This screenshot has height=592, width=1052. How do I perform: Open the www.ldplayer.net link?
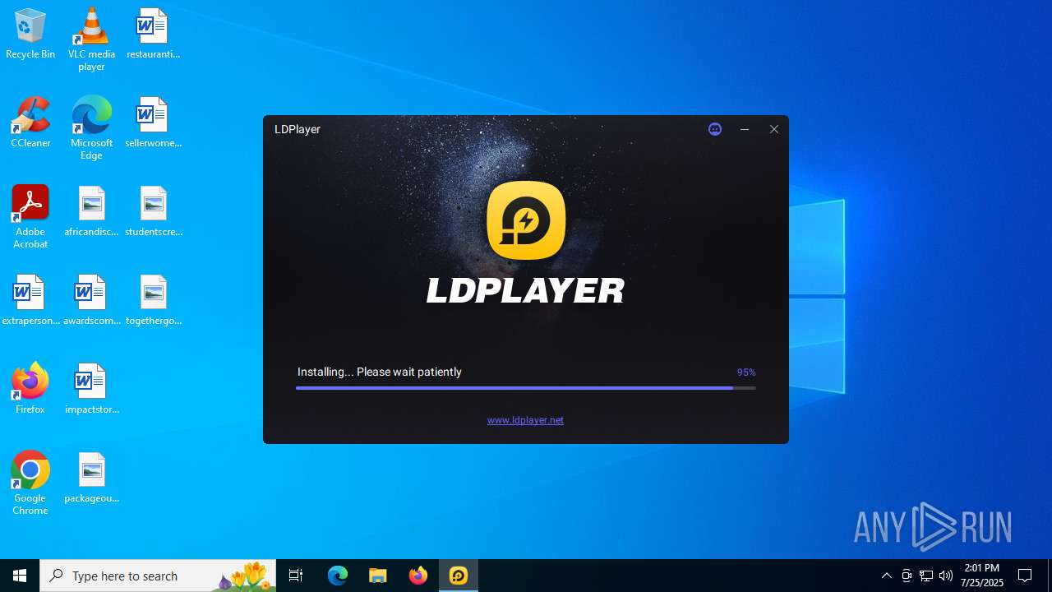(x=525, y=420)
